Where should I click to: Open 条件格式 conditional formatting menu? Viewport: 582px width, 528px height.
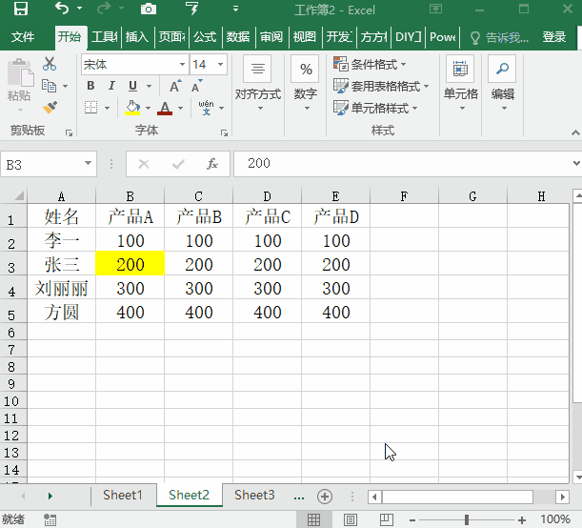(370, 64)
